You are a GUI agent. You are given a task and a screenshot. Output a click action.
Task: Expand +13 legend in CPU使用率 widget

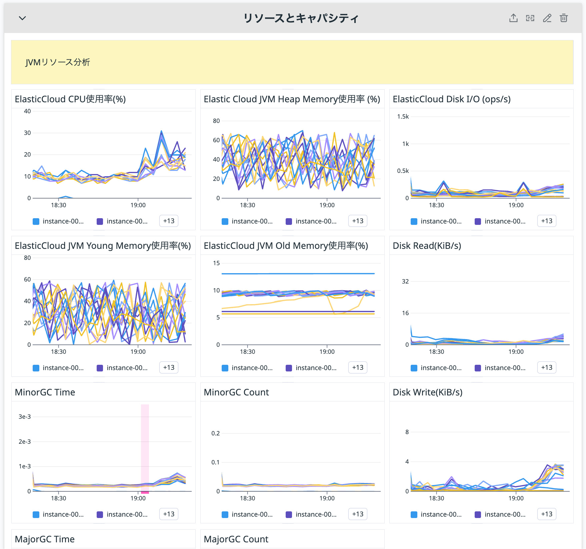[169, 221]
